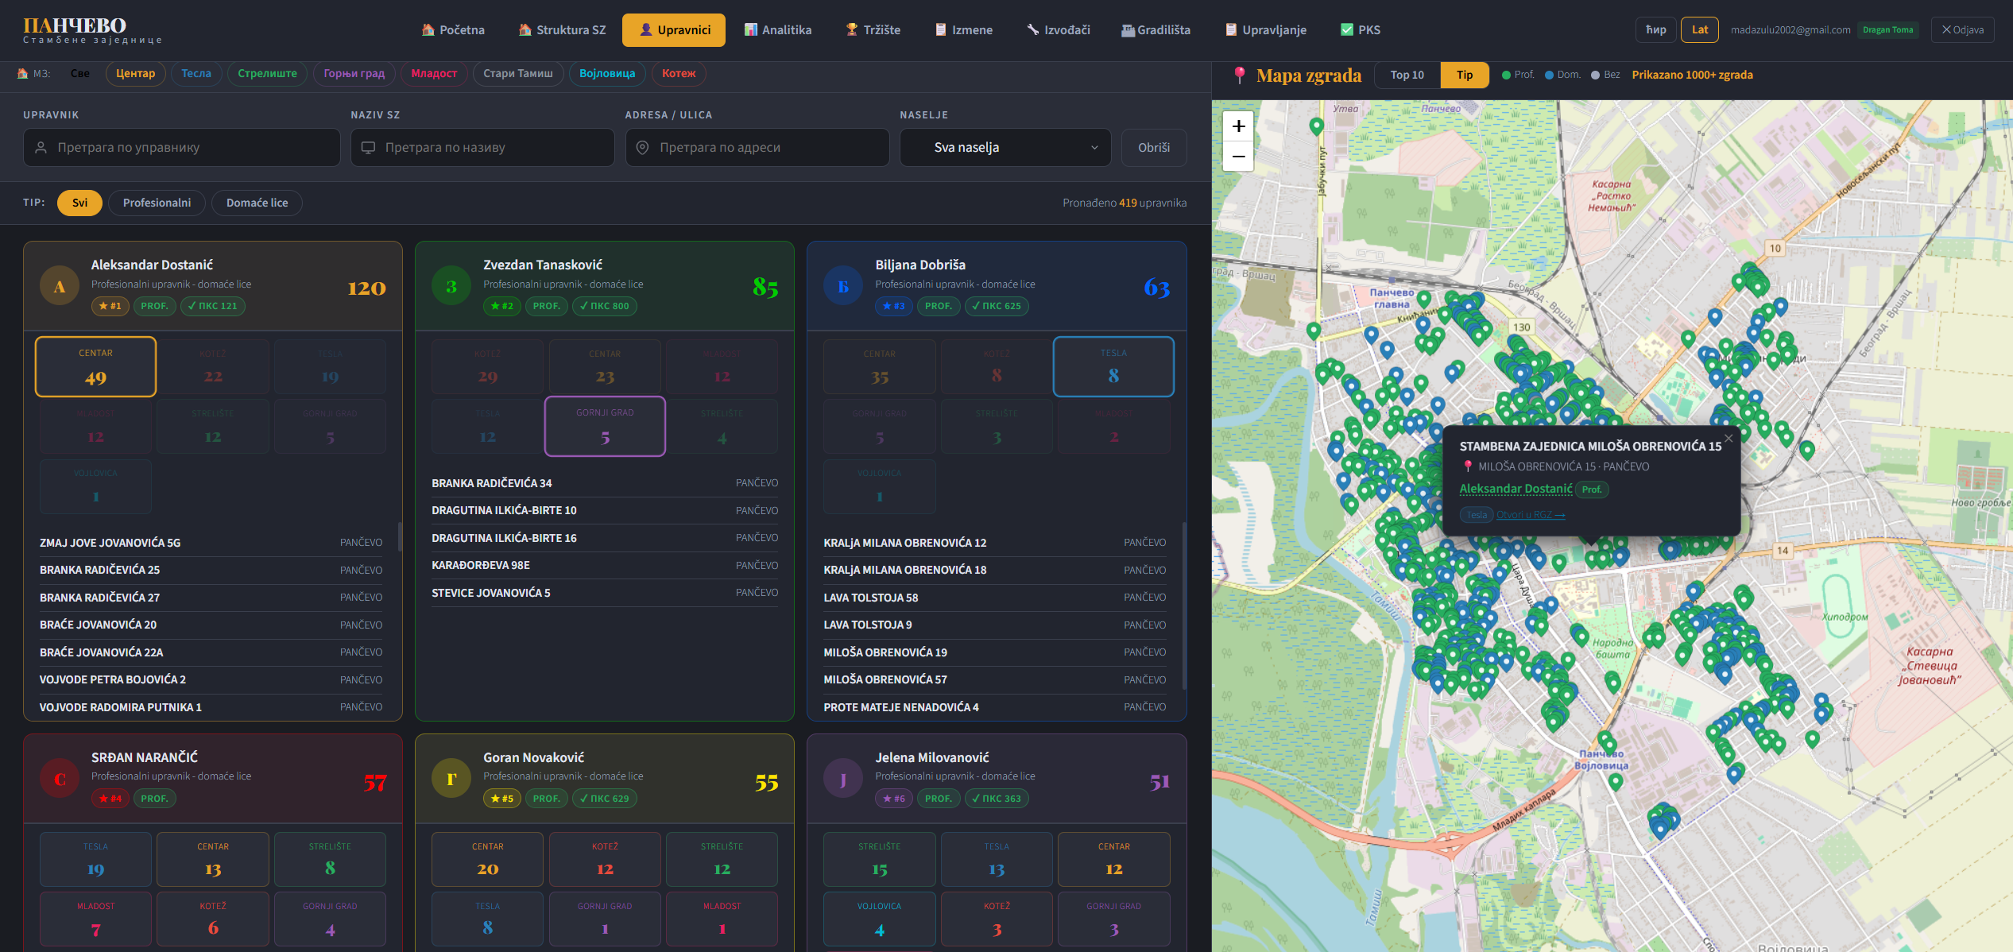Switch map to Tip view
The image size is (2013, 952).
click(x=1465, y=75)
